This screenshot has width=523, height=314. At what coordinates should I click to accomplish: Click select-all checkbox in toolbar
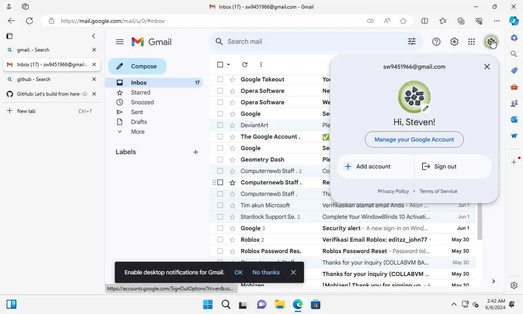(x=220, y=65)
